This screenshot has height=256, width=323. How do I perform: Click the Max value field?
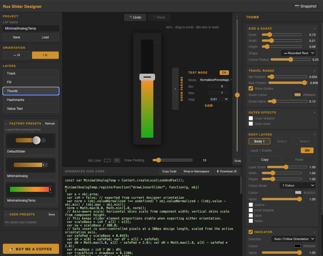click(x=218, y=93)
